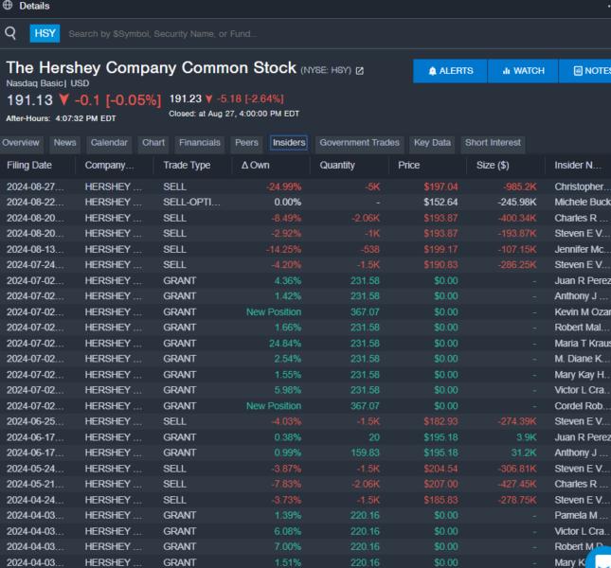
Task: Open the ALERTS button
Action: pos(450,71)
